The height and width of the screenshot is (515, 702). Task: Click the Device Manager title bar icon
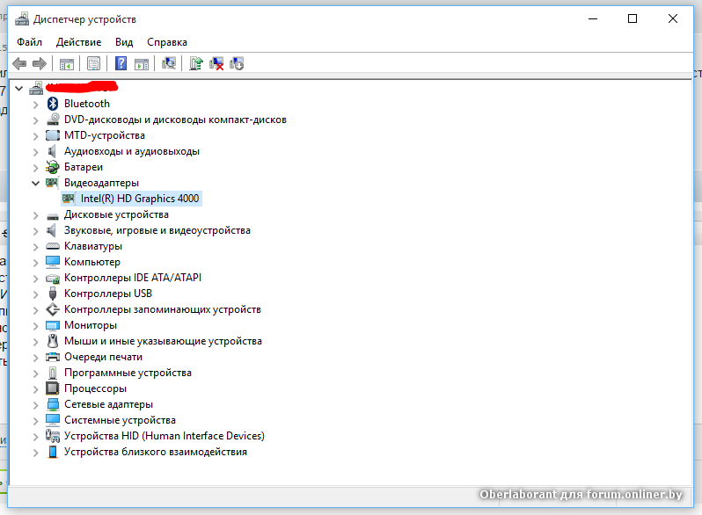click(22, 19)
